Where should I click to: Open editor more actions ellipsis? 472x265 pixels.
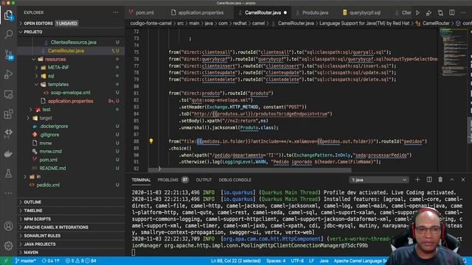coord(463,13)
